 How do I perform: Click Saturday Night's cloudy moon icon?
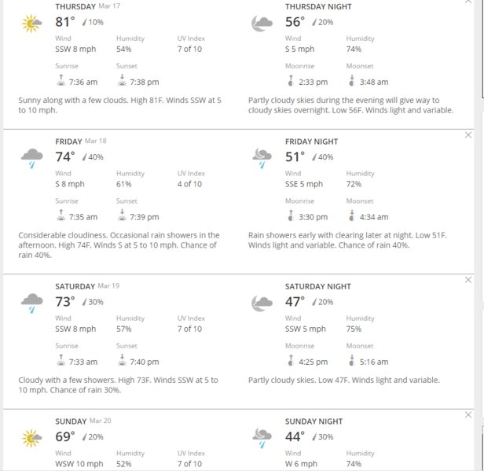coord(262,304)
